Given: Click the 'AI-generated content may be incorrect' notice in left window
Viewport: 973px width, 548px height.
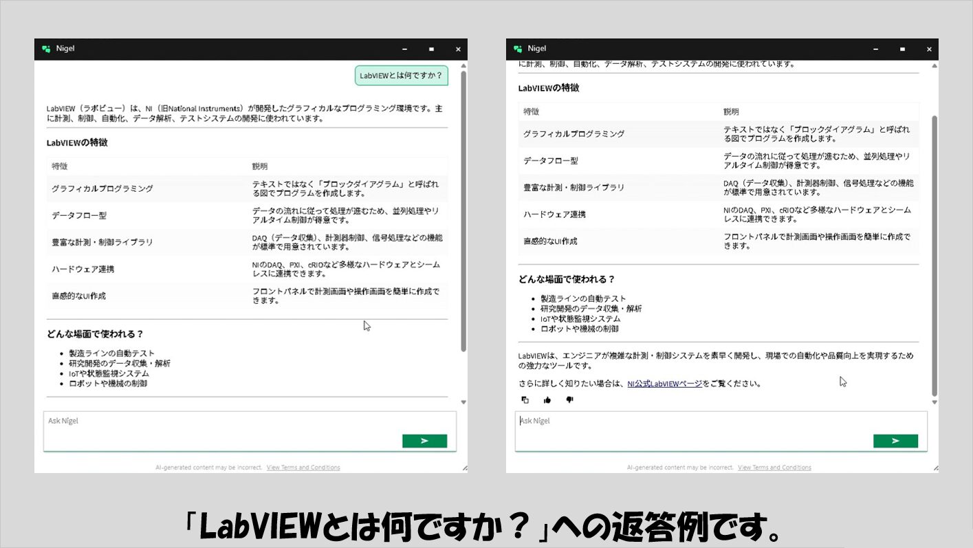Looking at the screenshot, I should tap(209, 468).
